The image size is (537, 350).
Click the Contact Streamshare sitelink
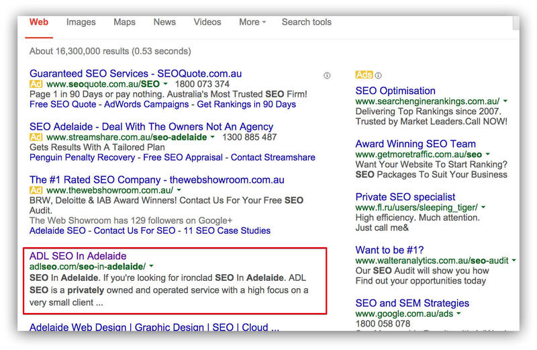pyautogui.click(x=273, y=157)
